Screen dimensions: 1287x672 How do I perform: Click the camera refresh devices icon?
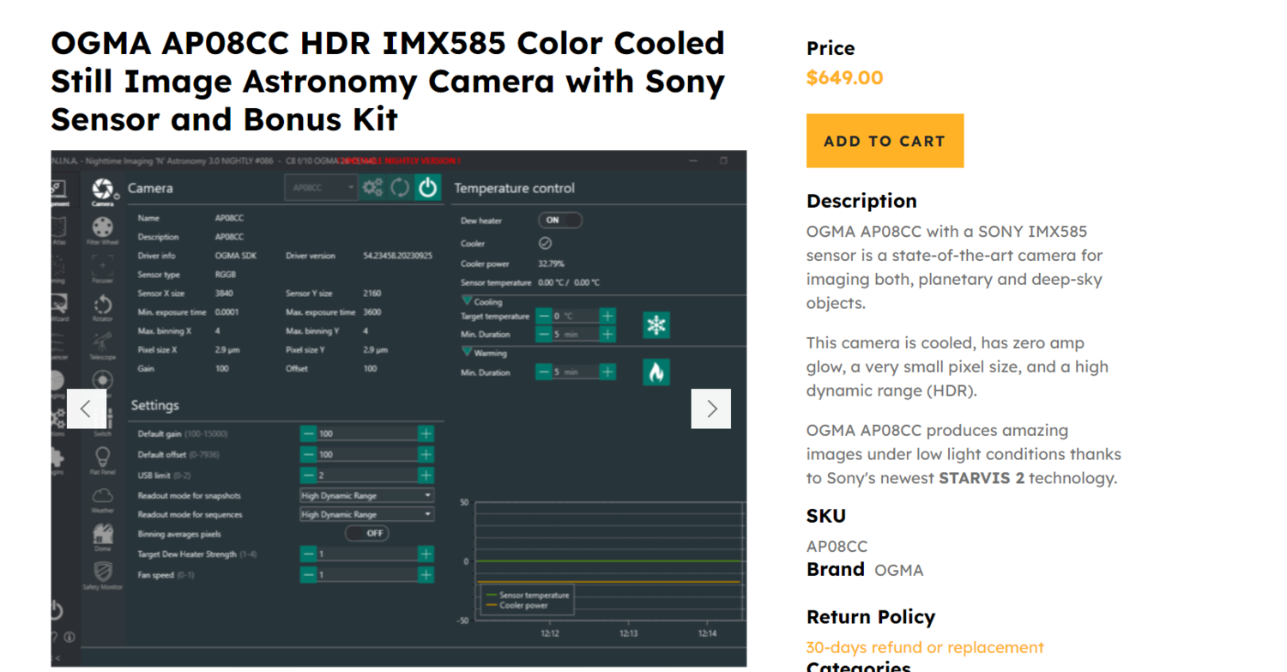[x=400, y=188]
